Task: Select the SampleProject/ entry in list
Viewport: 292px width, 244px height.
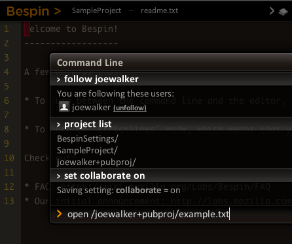Action: (x=87, y=151)
